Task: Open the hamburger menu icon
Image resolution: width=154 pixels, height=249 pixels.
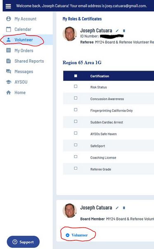Action: 8,6
